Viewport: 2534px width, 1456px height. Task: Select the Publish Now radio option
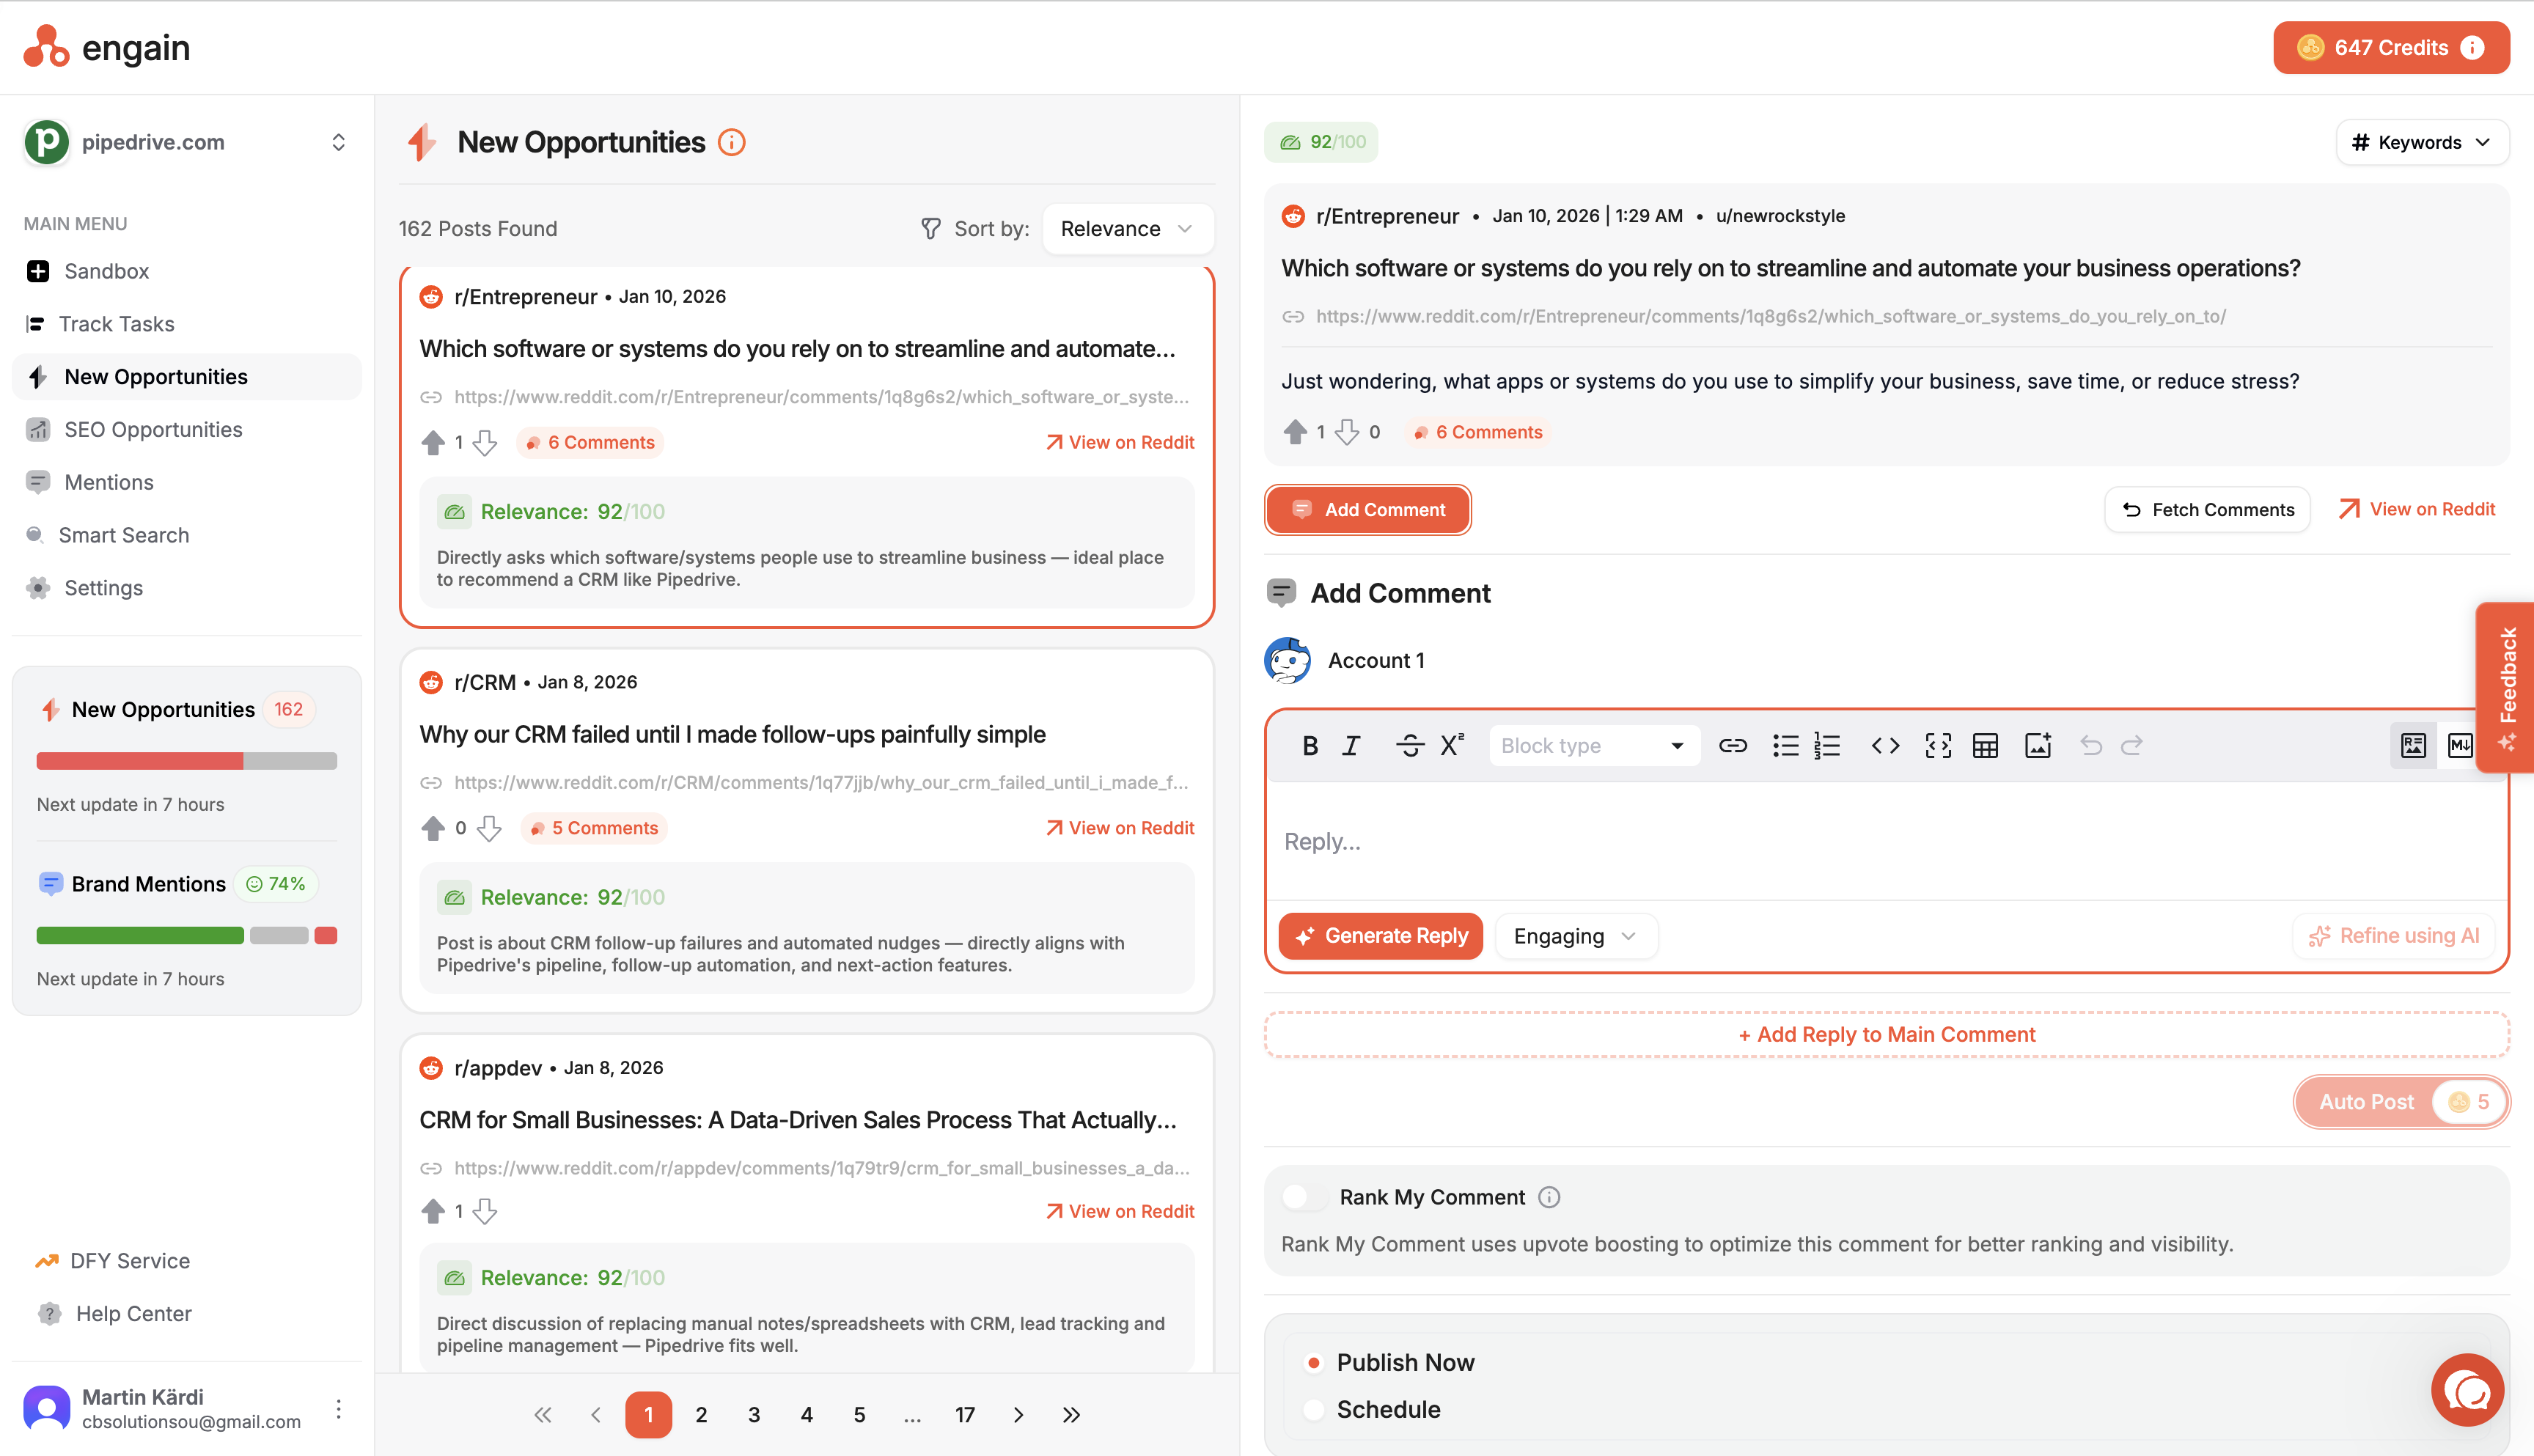(x=1314, y=1362)
